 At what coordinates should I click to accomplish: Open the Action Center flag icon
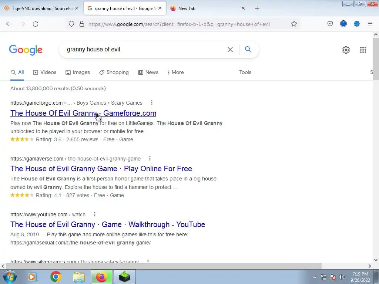333,277
